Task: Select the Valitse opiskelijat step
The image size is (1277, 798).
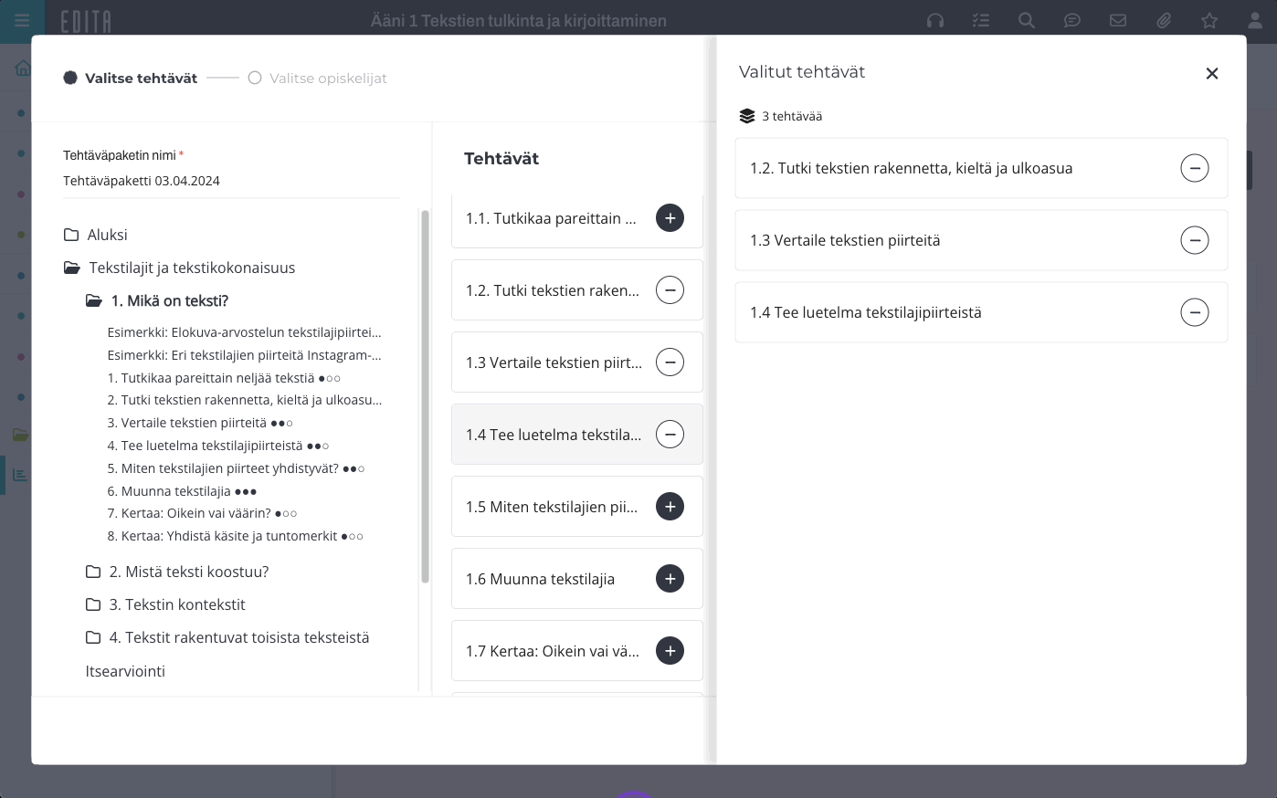Action: point(318,79)
